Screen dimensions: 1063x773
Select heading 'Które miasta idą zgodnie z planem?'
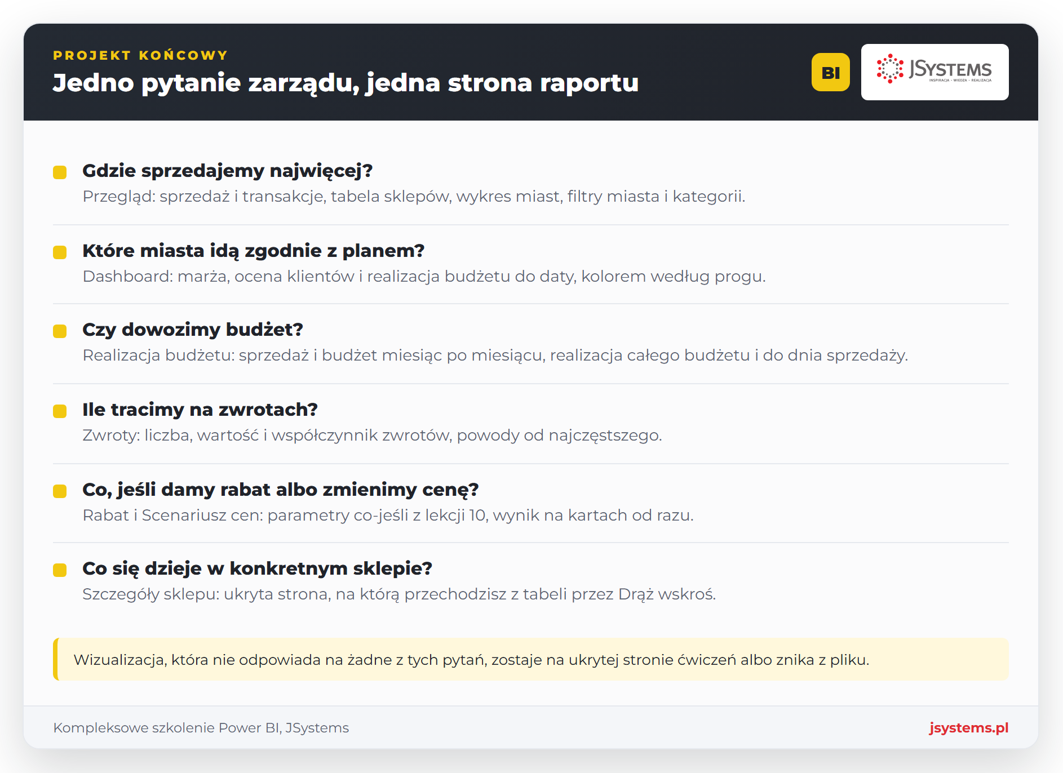[253, 251]
